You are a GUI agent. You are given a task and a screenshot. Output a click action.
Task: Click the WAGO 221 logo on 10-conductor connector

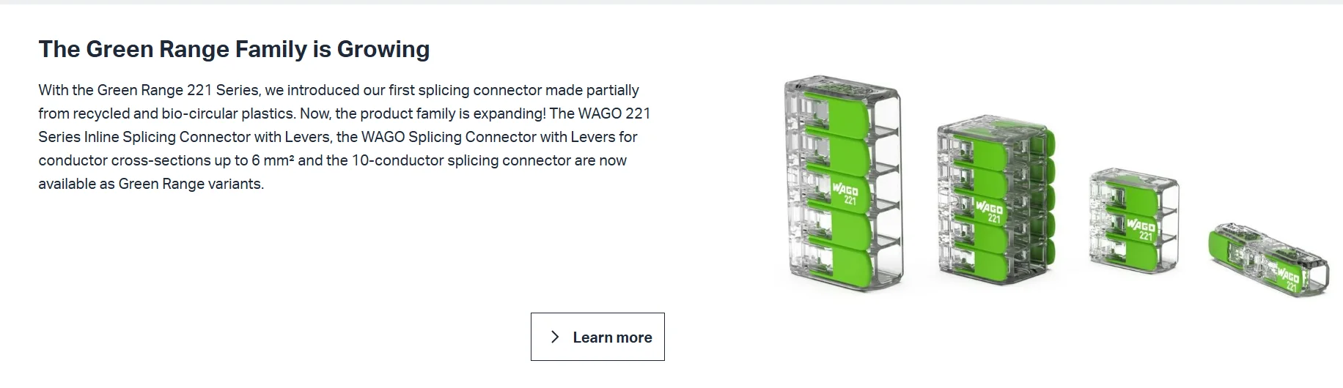coord(989,212)
